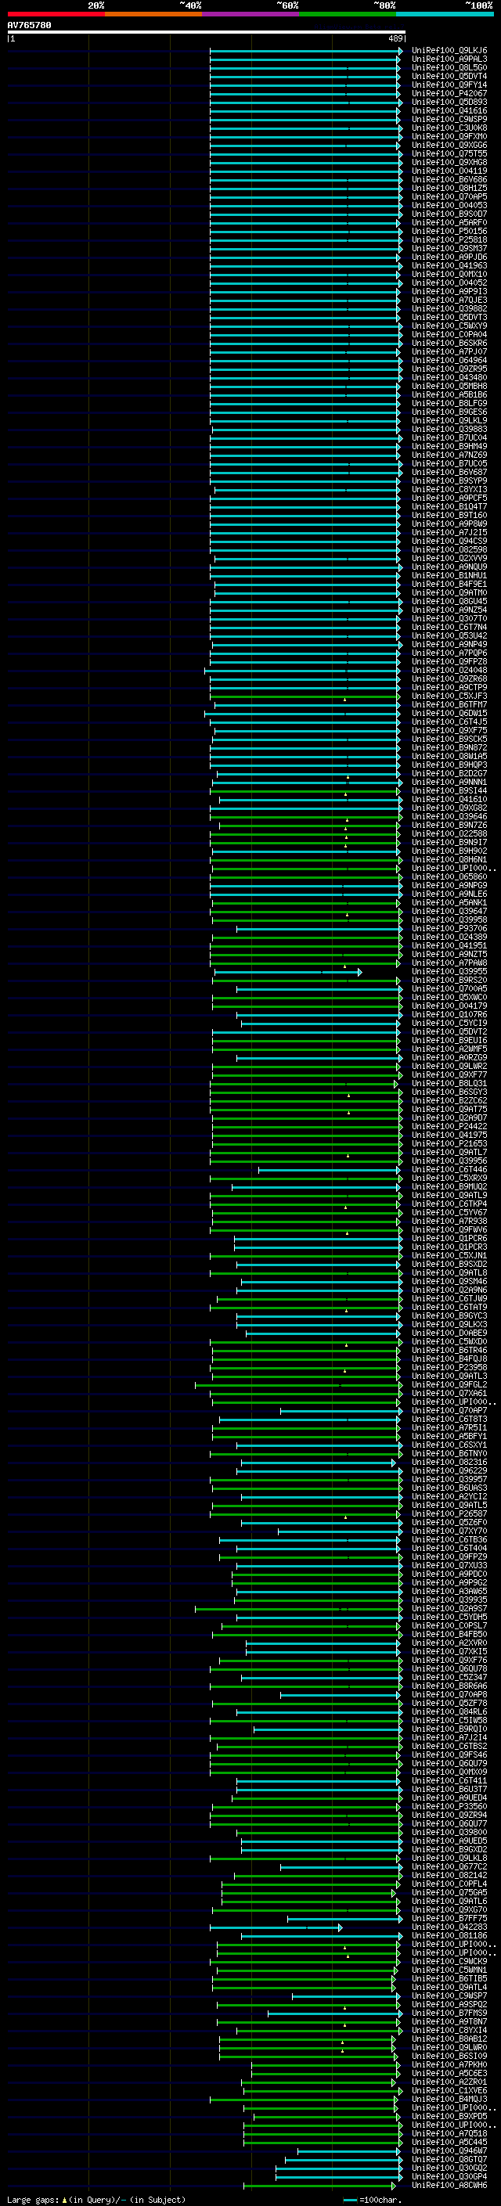Select label UniRef100_Q9ATM0
Screen dimensions: 501x2206
(449, 592)
